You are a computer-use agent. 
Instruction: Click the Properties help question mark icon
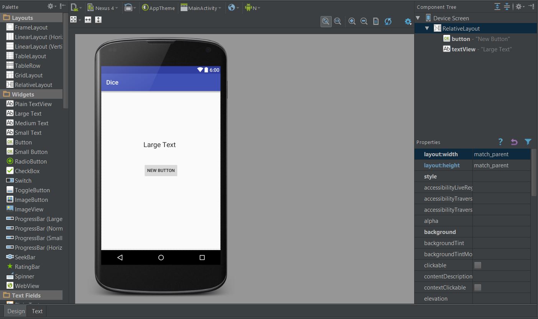click(500, 142)
